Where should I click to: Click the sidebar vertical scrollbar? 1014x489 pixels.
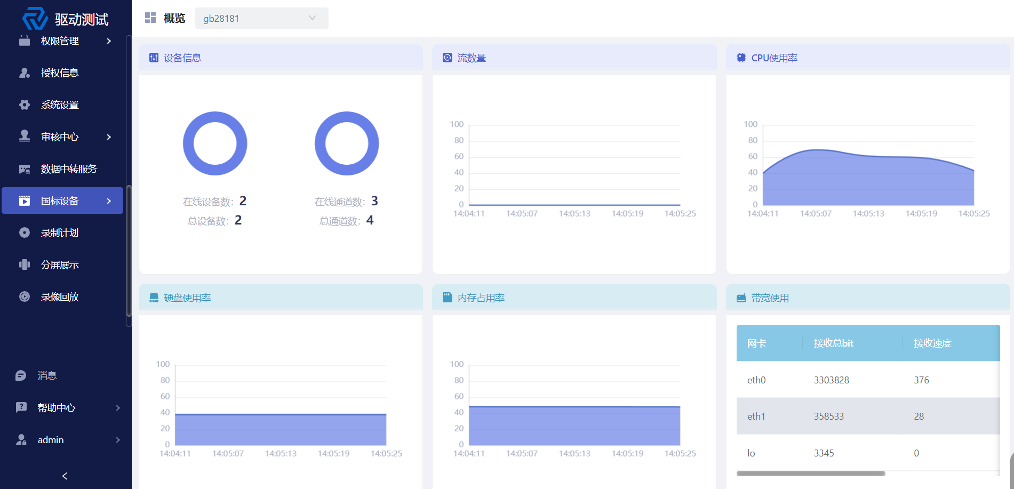click(129, 251)
